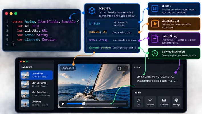Open the Compare tool
Screen dimensions: 202x114
click(164, 102)
